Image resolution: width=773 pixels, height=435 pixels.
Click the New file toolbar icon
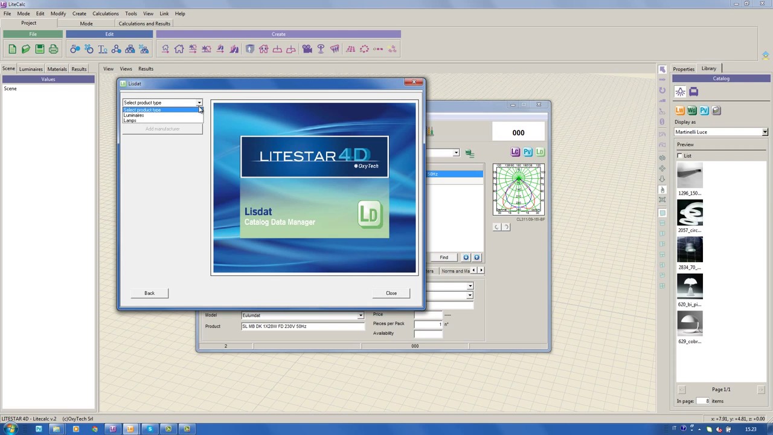tap(12, 49)
